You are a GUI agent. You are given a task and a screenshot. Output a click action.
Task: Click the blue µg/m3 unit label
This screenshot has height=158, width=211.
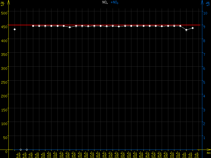[208, 3]
